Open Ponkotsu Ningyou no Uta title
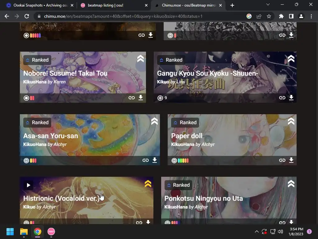Viewport: 318px width, 239px height. point(204,198)
